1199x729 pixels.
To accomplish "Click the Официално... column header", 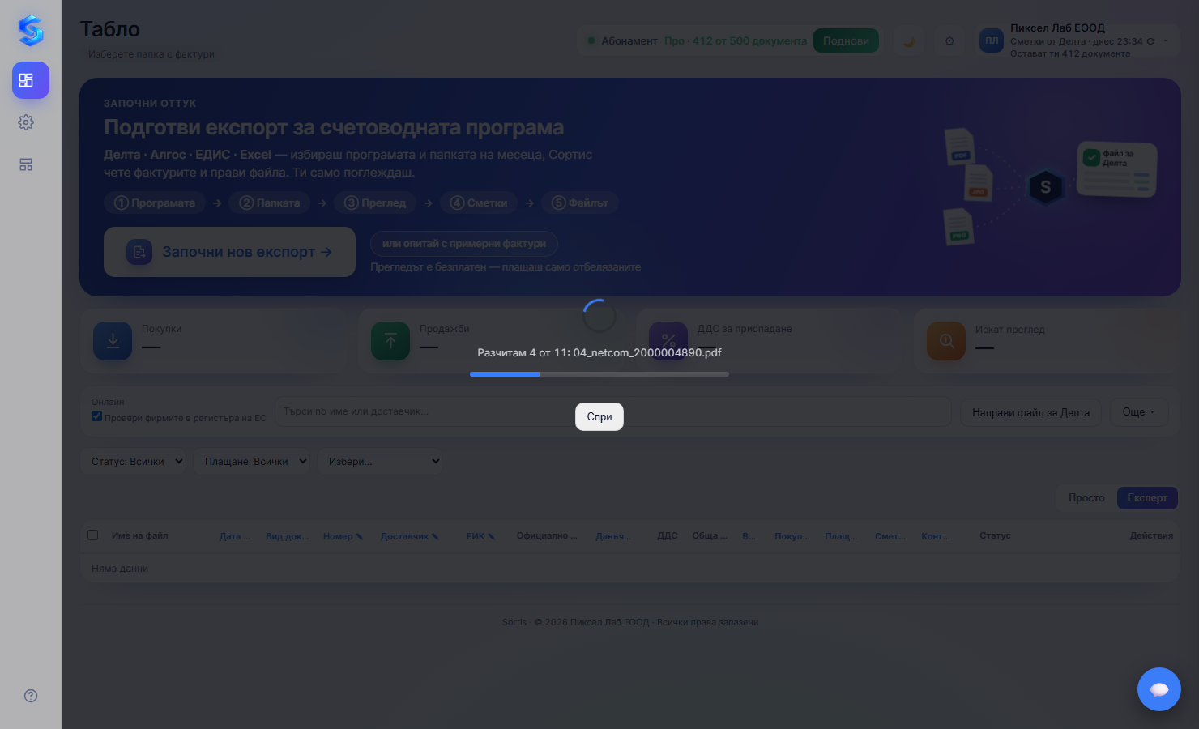I will [547, 535].
